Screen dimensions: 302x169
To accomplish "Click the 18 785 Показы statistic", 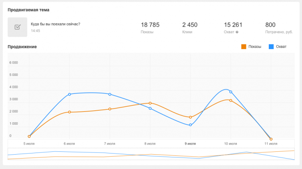I will coord(150,25).
